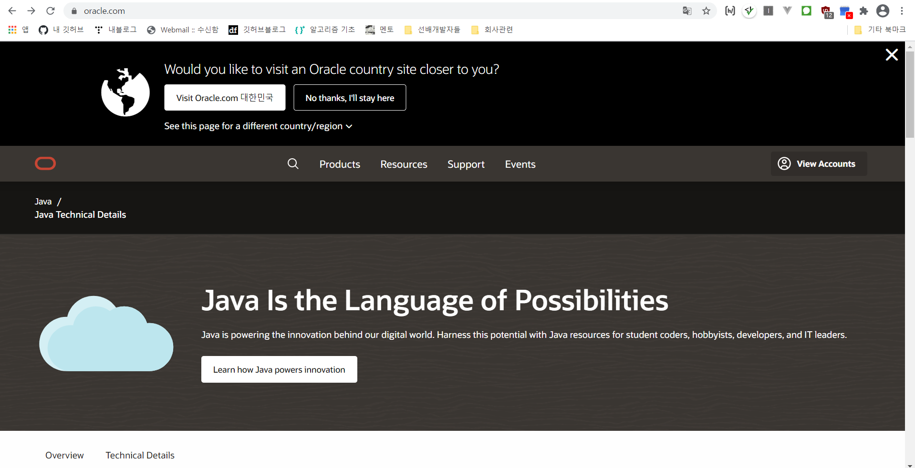Open the translate page icon
The height and width of the screenshot is (468, 915).
[687, 10]
